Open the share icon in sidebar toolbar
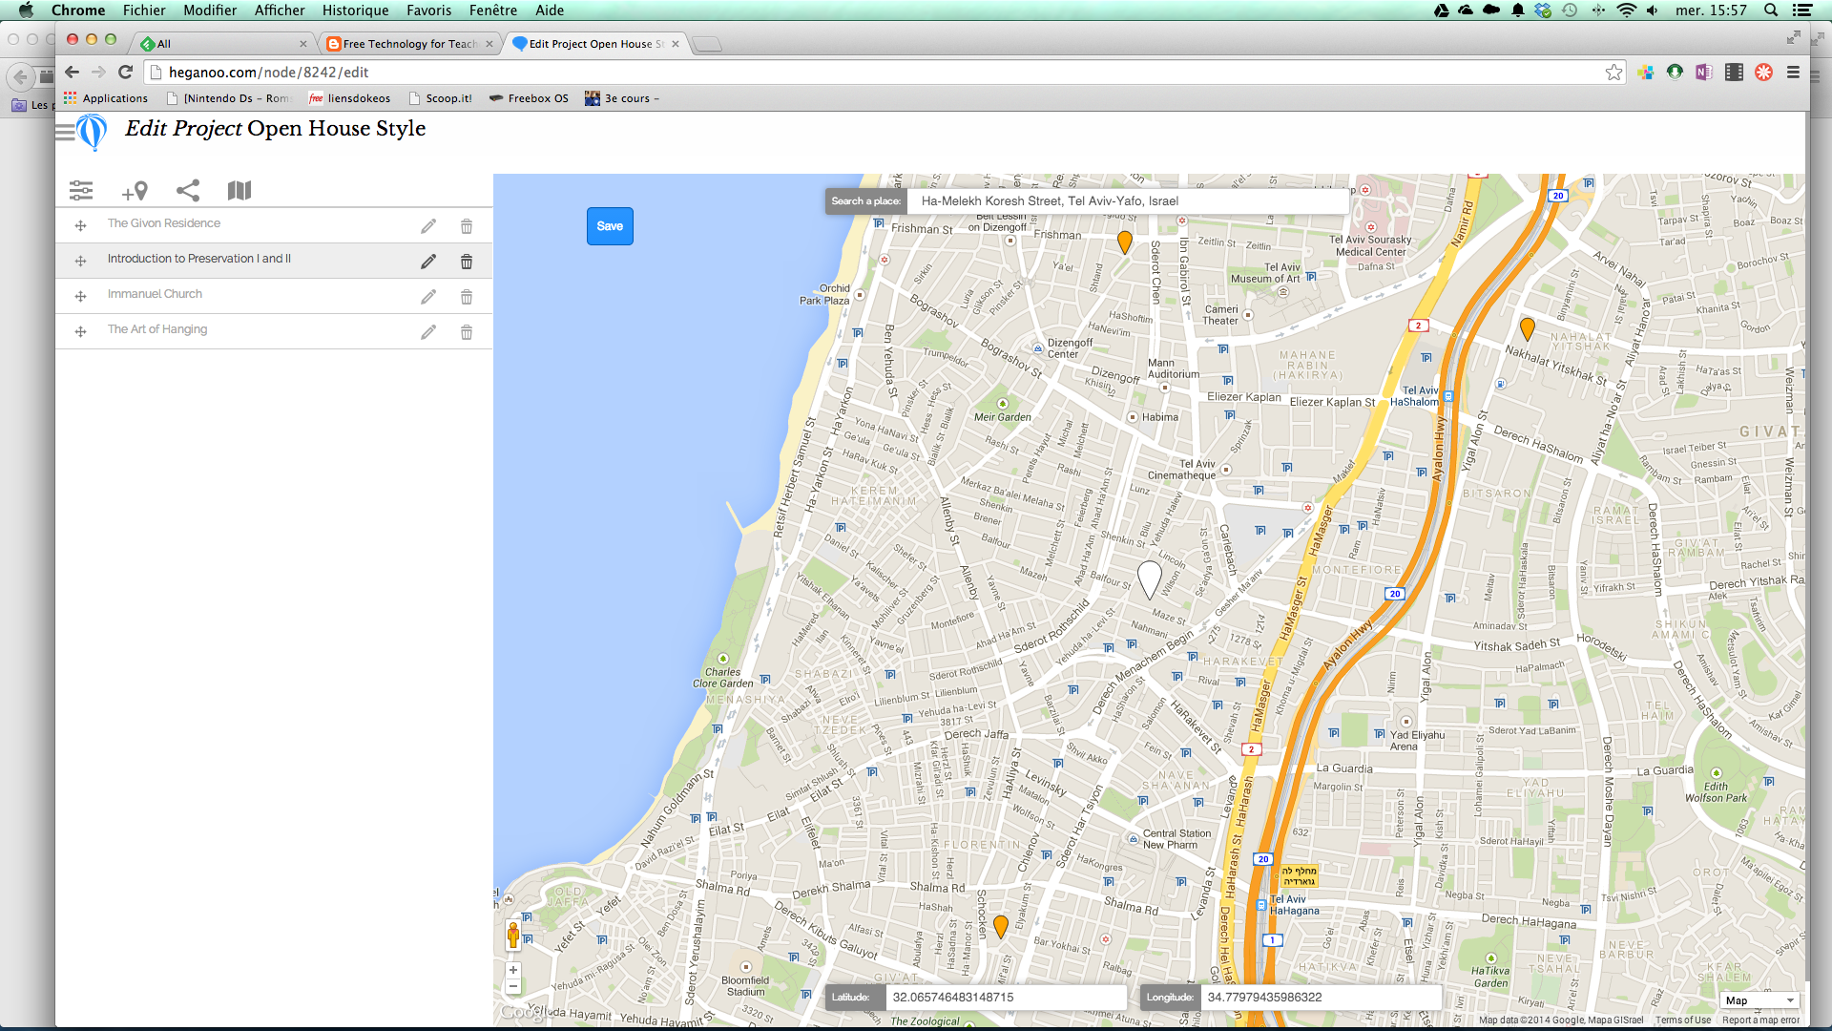 [x=188, y=191]
